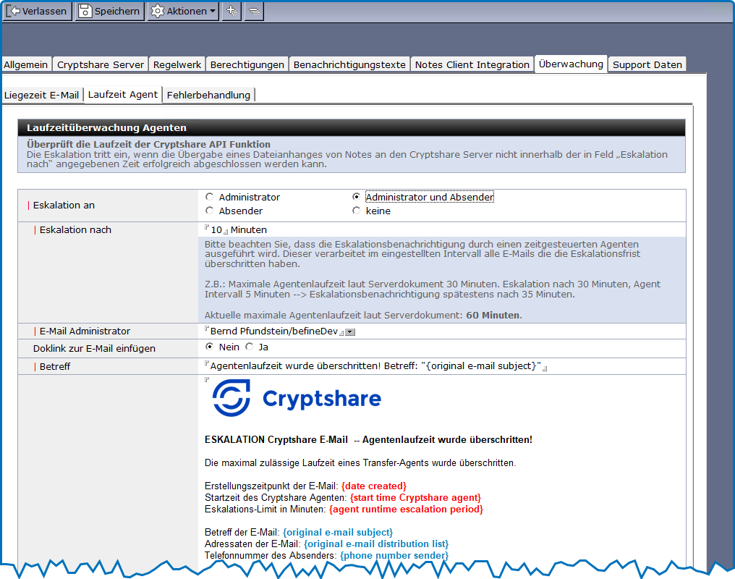
Task: Switch to the Support Daten tab
Action: [647, 64]
